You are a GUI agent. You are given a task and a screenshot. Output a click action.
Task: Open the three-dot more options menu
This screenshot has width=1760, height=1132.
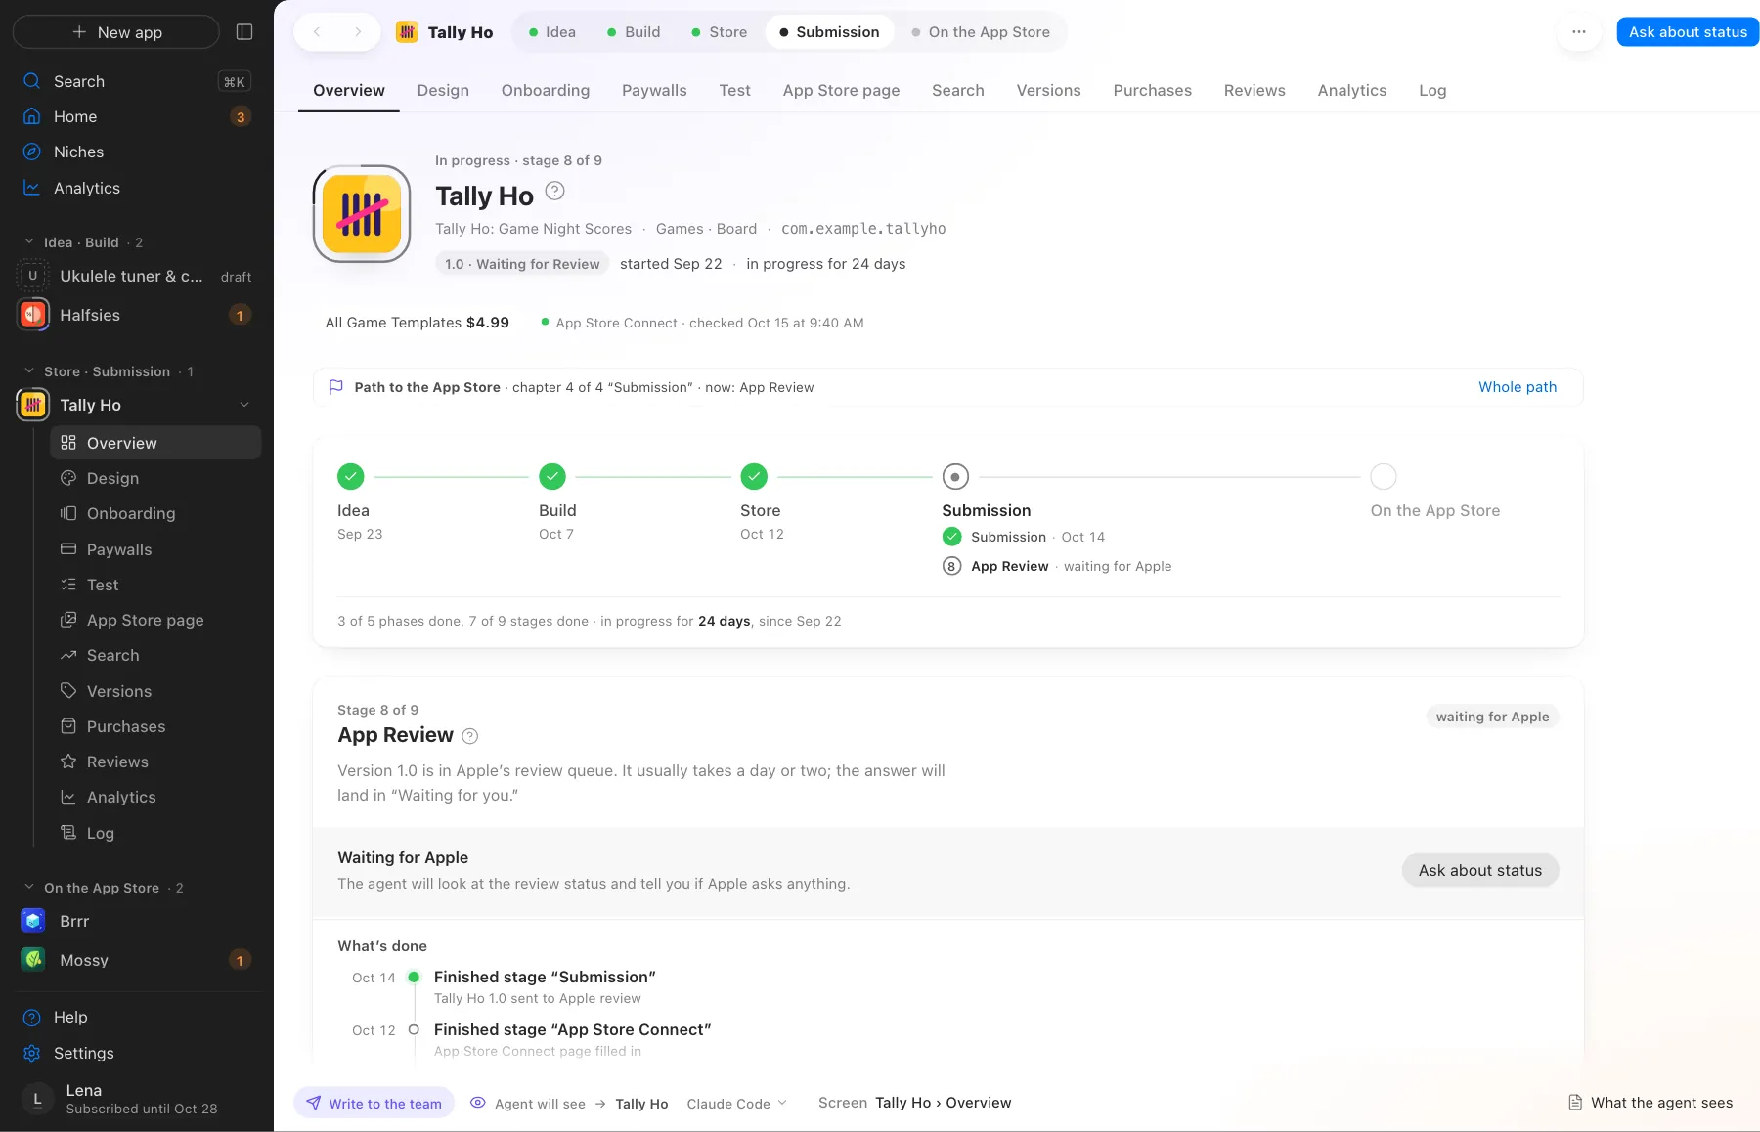[1579, 32]
